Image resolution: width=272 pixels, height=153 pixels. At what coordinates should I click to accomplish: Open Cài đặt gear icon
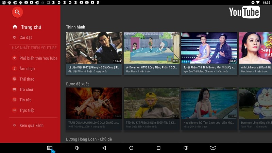[x=14, y=37]
